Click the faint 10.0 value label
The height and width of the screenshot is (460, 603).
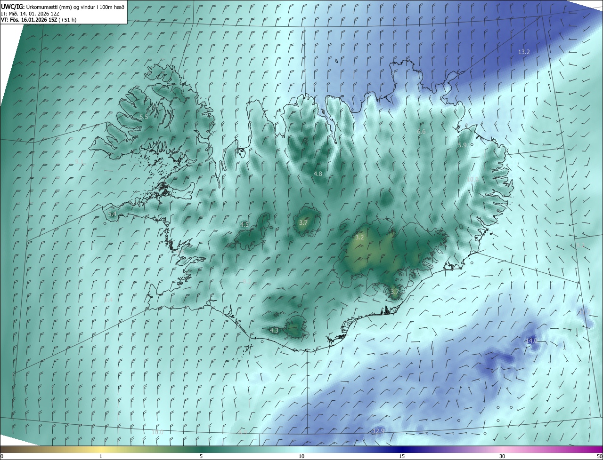pyautogui.click(x=157, y=432)
